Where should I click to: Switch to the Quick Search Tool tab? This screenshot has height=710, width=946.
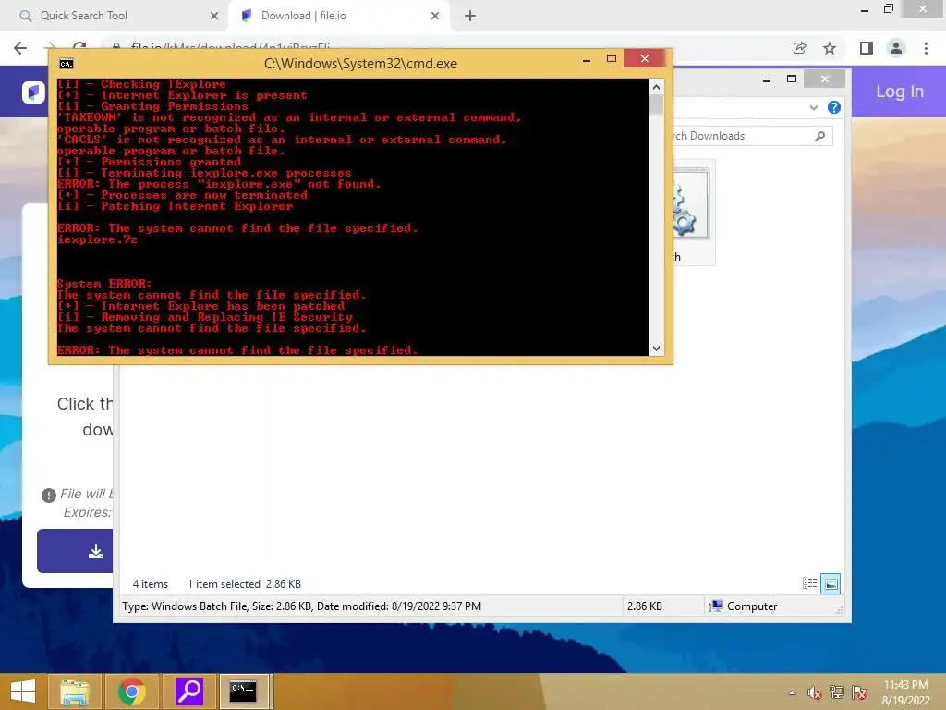point(114,16)
